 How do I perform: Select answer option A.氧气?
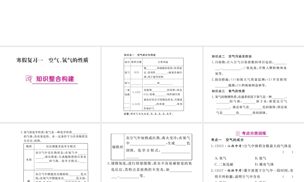click(220, 158)
